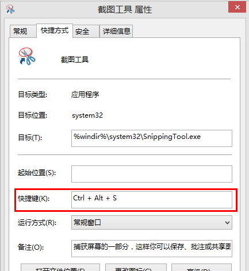The image size is (249, 271).
Task: Click the 快捷键(K) label
Action: click(x=34, y=199)
